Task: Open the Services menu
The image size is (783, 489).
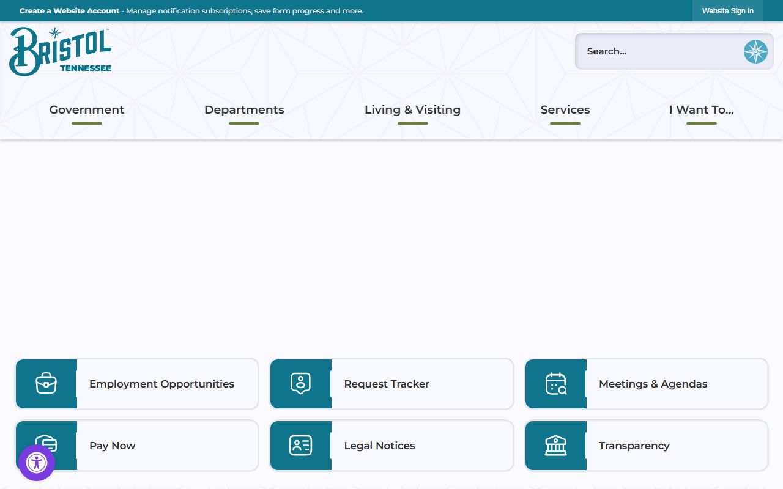Action: (x=565, y=110)
